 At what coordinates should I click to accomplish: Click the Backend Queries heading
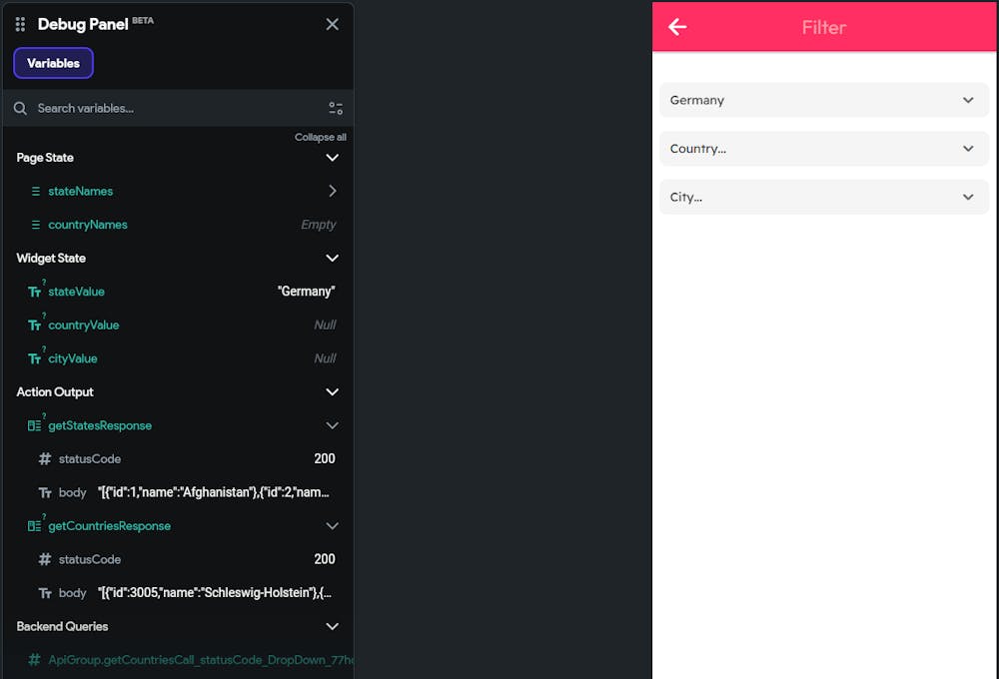click(x=62, y=626)
